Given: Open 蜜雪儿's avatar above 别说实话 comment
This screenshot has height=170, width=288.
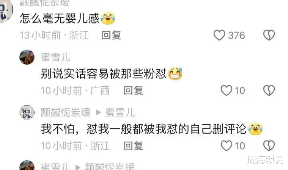Looking at the screenshot, I should (x=27, y=57).
